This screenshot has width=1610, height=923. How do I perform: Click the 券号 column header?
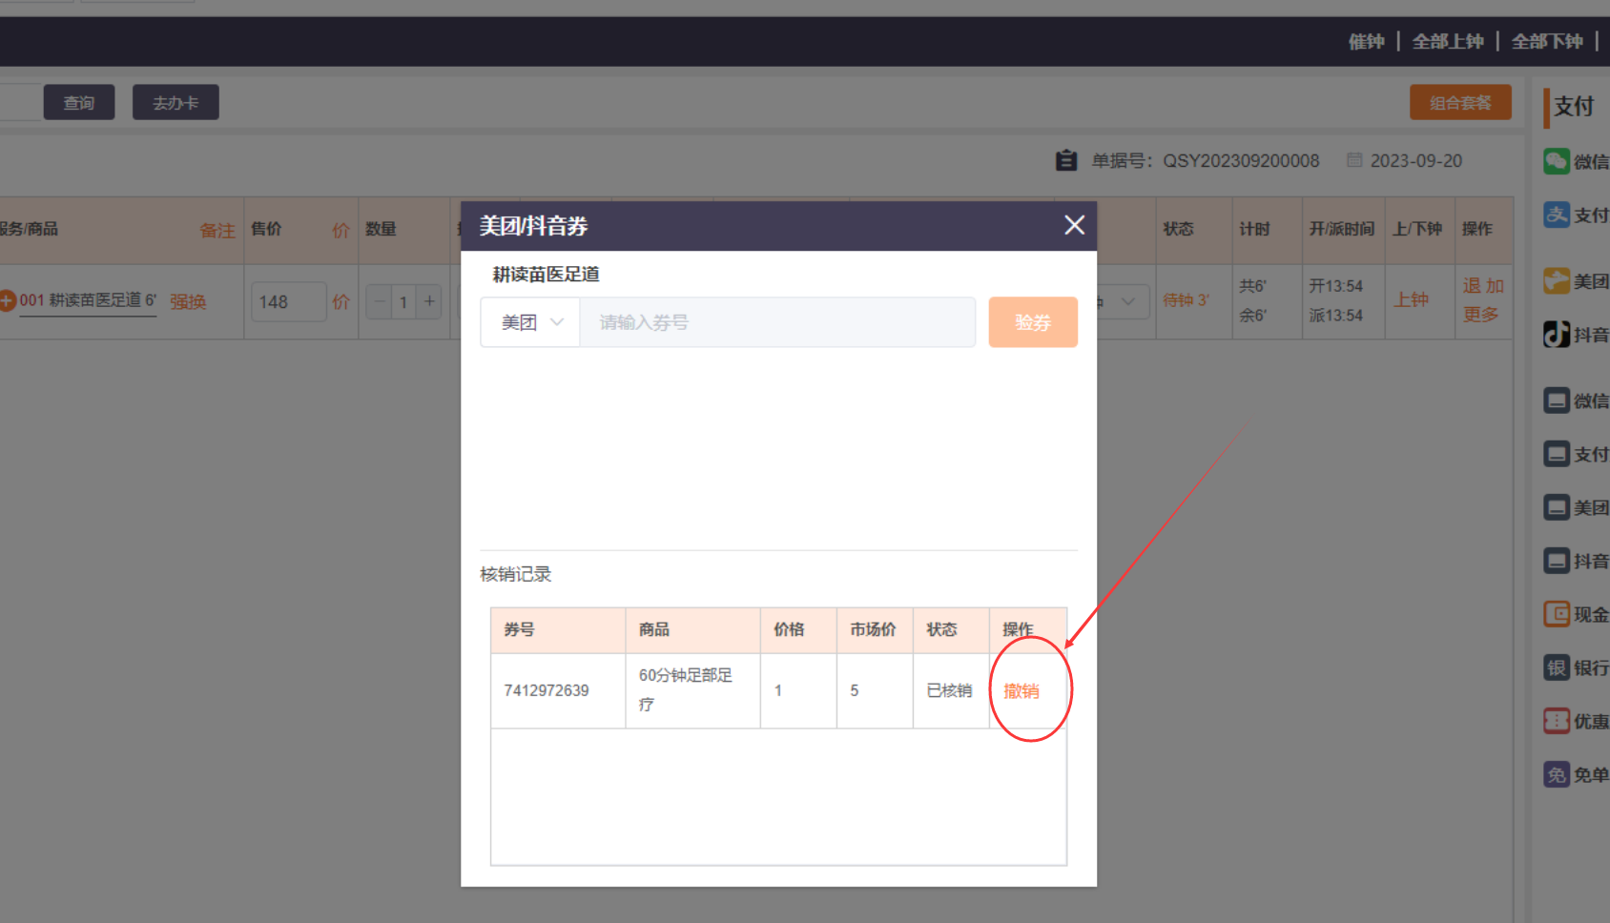tap(558, 629)
